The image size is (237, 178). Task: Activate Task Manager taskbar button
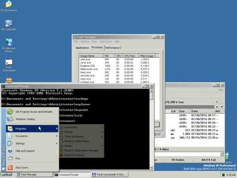coord(34,175)
